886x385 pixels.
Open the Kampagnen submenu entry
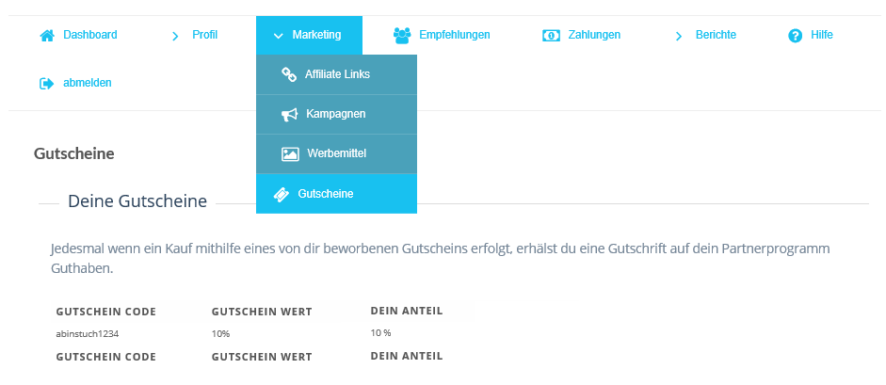coord(336,114)
